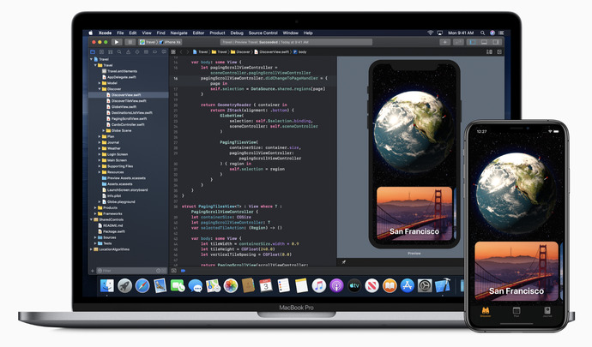The height and width of the screenshot is (347, 592).
Task: Click the code review button
Action: [459, 42]
